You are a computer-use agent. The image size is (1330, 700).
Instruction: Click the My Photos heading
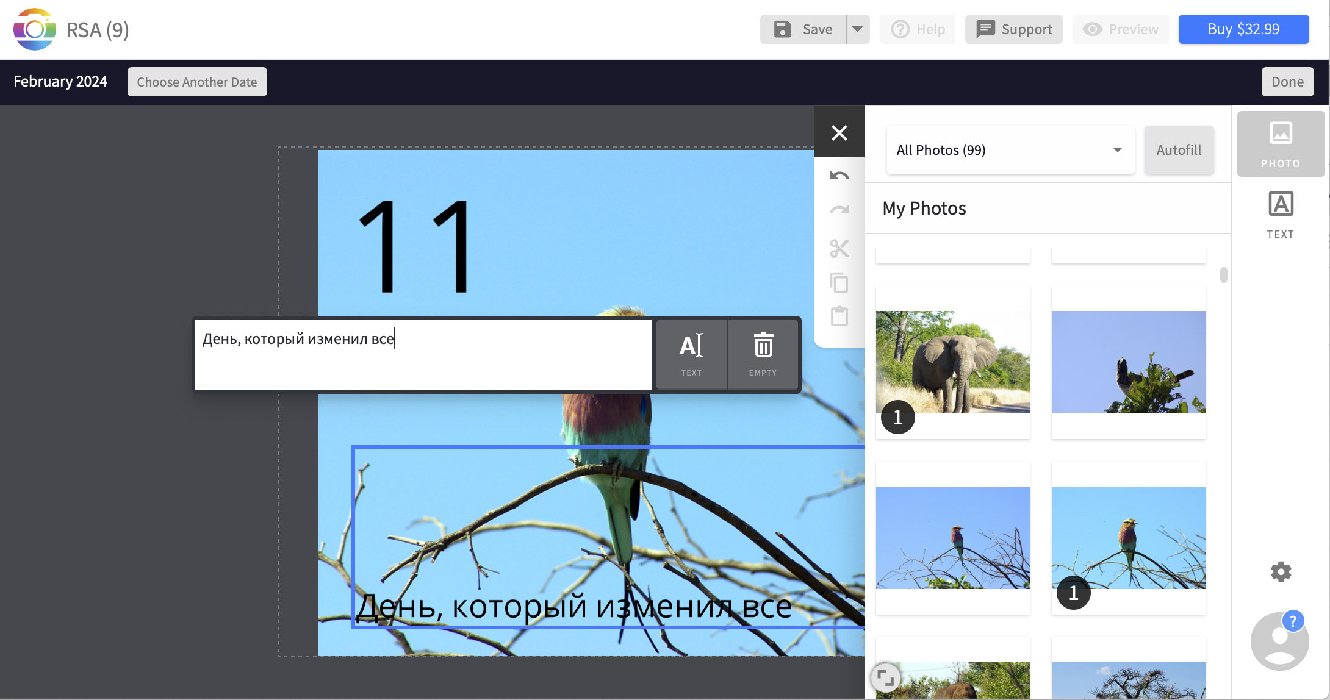coord(924,209)
